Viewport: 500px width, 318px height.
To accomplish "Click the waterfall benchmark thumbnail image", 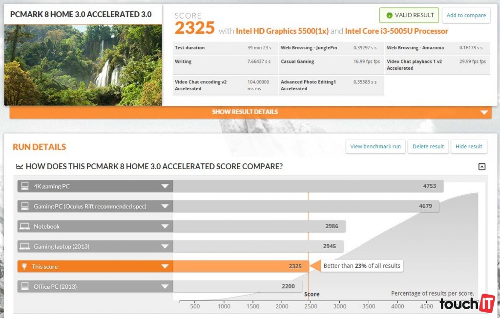I will click(x=83, y=64).
